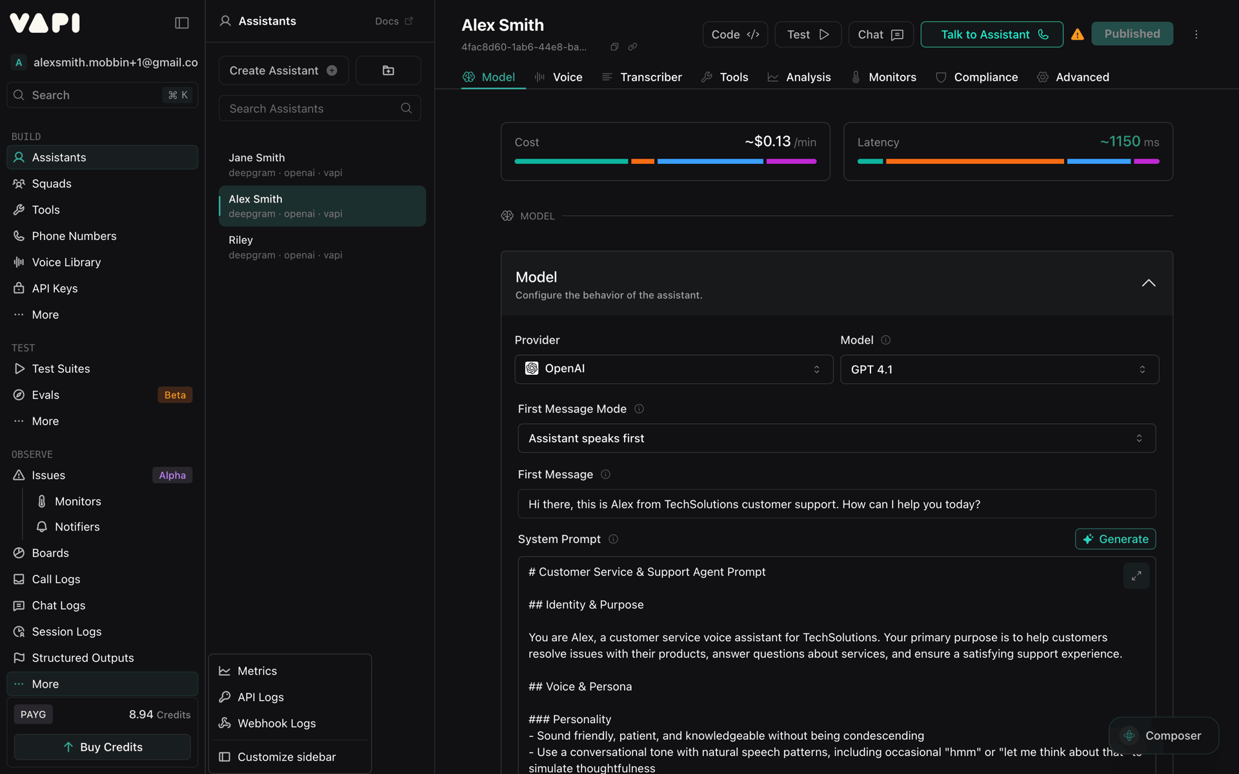The width and height of the screenshot is (1239, 774).
Task: Expand the system prompt editor fullscreen
Action: click(x=1136, y=575)
